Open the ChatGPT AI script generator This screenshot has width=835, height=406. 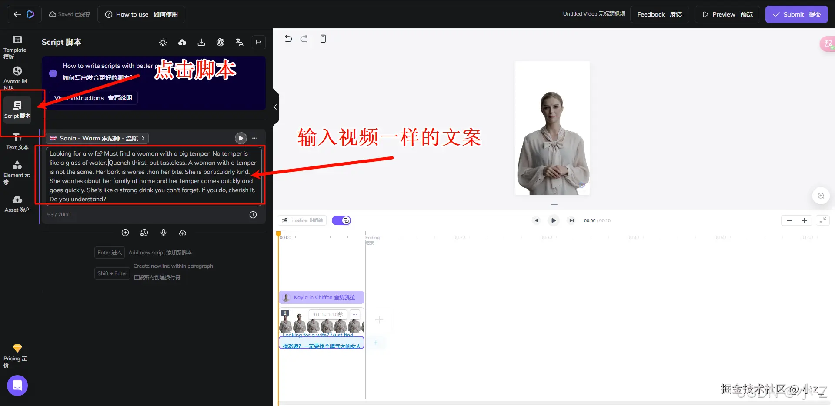point(220,42)
